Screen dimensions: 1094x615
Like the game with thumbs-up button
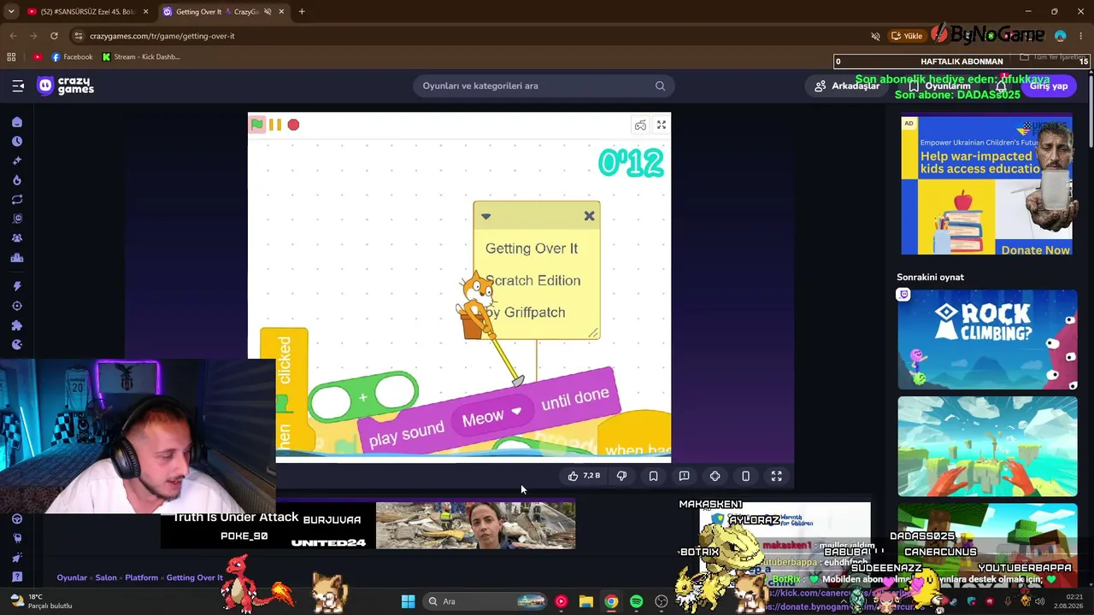tap(585, 476)
